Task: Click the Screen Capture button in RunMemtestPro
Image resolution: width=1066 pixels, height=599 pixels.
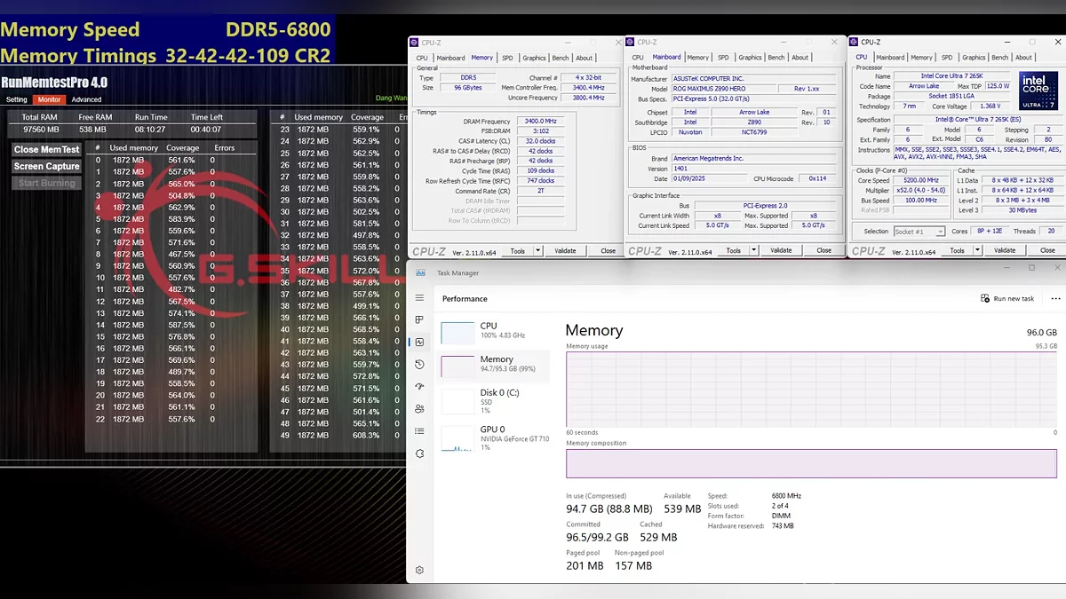Action: (46, 166)
